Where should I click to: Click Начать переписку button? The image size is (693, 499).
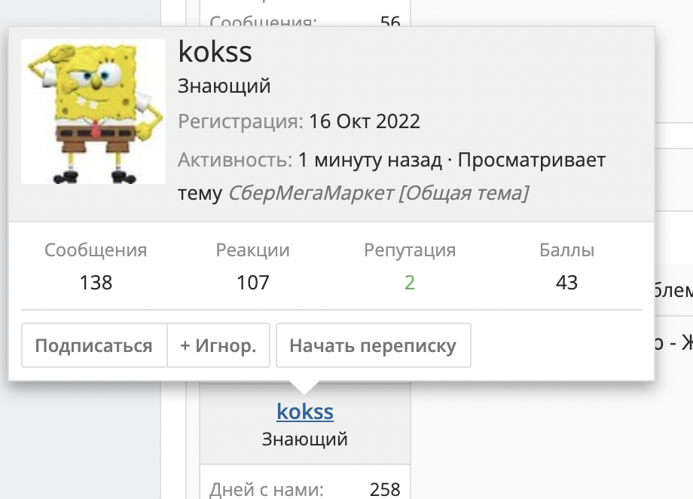[374, 345]
